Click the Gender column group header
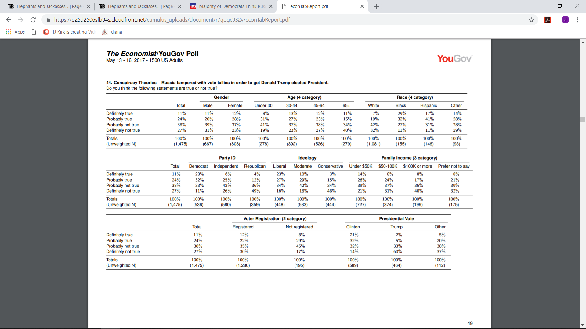 point(221,97)
